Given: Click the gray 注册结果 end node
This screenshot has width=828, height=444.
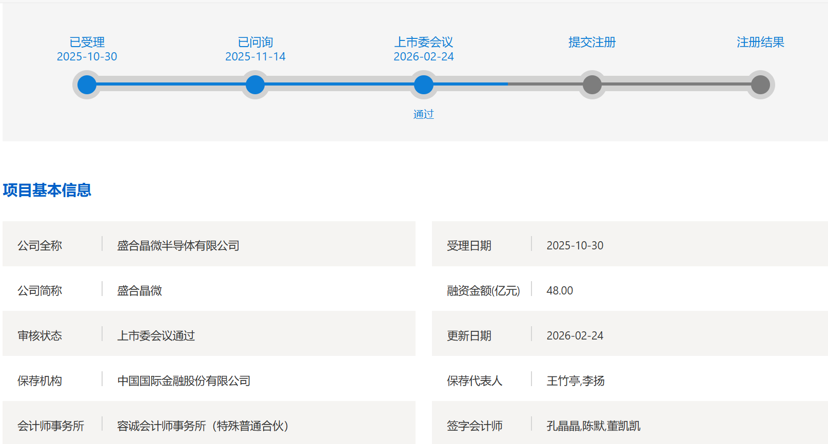Looking at the screenshot, I should coord(760,84).
